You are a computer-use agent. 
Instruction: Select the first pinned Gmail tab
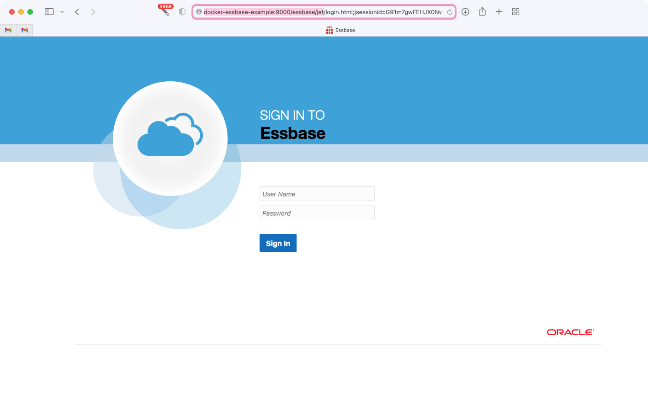8,30
